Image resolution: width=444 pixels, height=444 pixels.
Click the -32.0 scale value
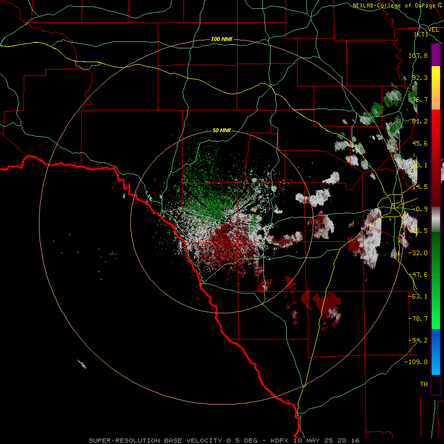coord(418,253)
